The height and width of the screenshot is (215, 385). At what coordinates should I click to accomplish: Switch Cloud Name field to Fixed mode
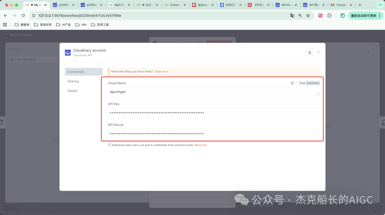point(302,83)
